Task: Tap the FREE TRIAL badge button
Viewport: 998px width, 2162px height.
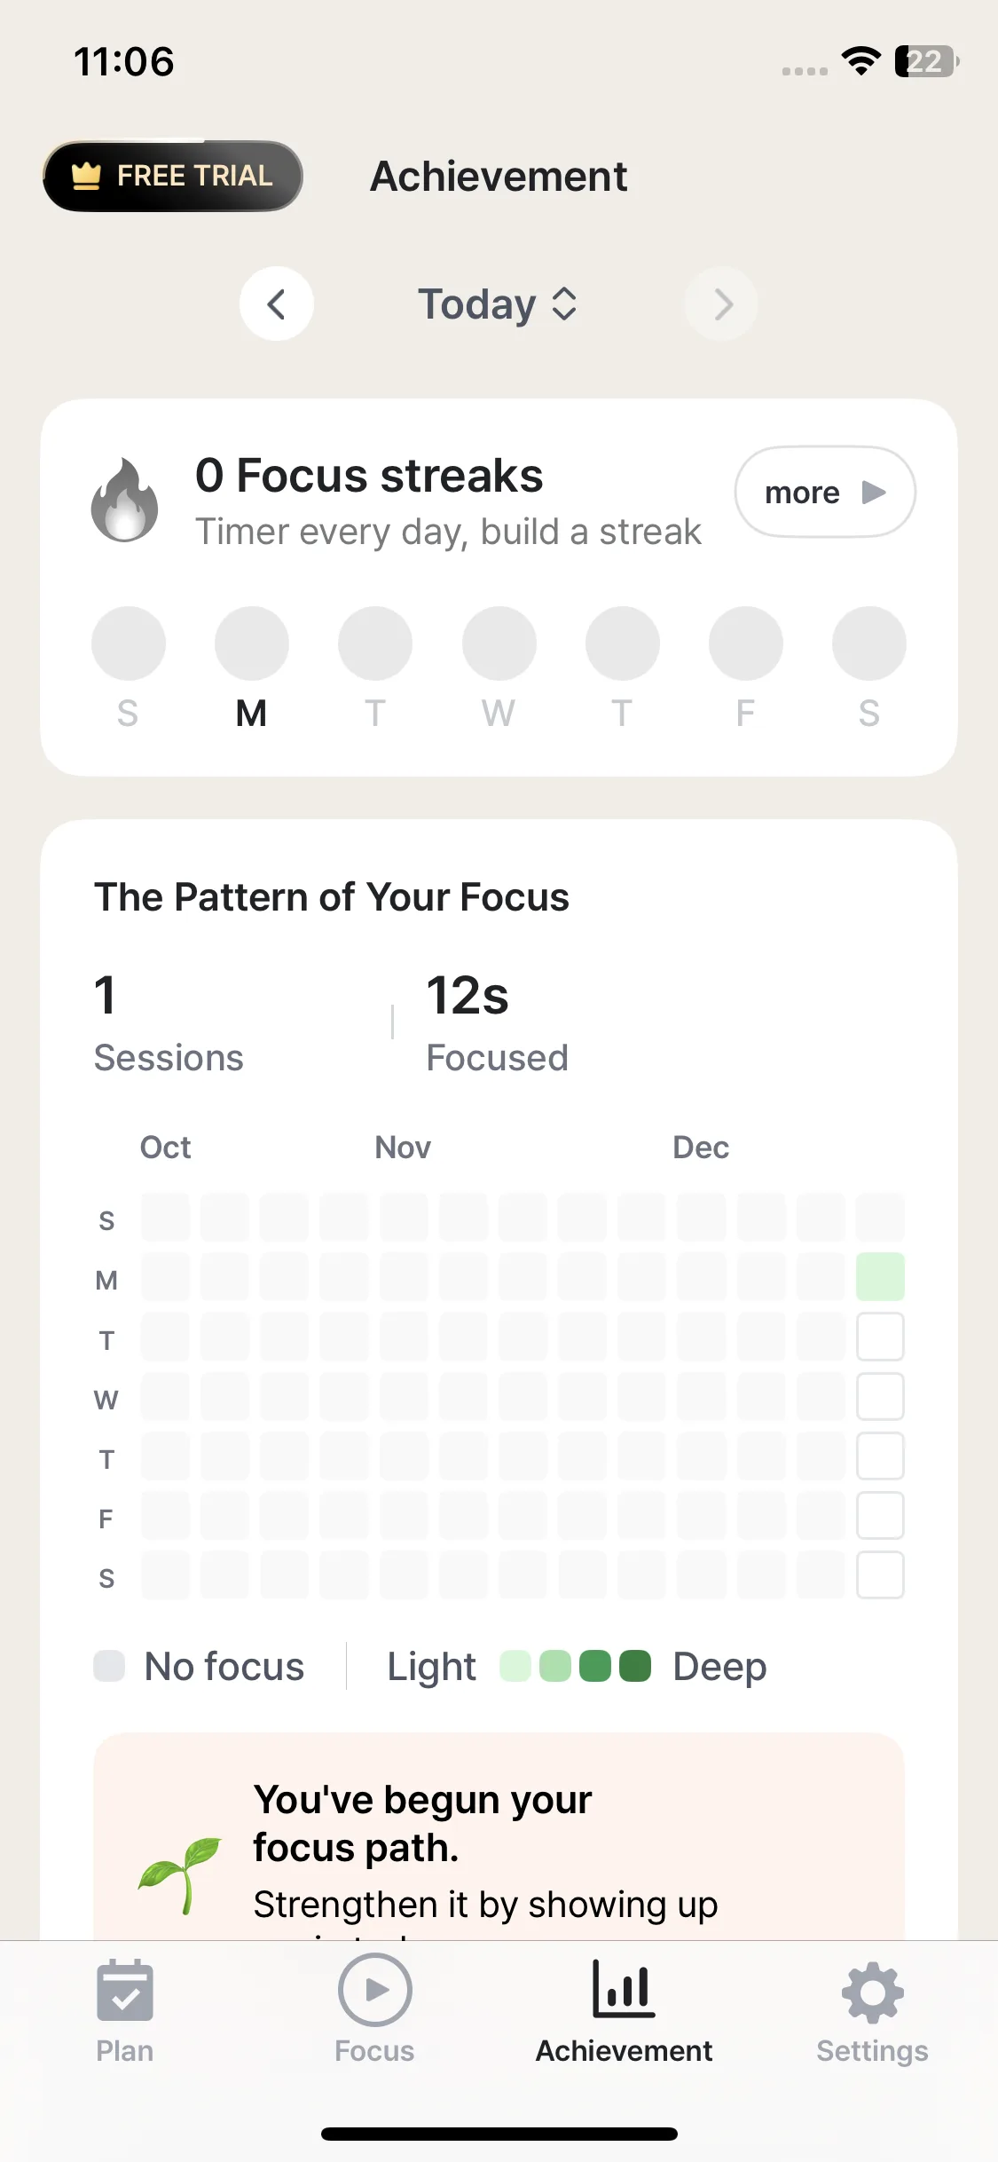Action: click(x=174, y=176)
